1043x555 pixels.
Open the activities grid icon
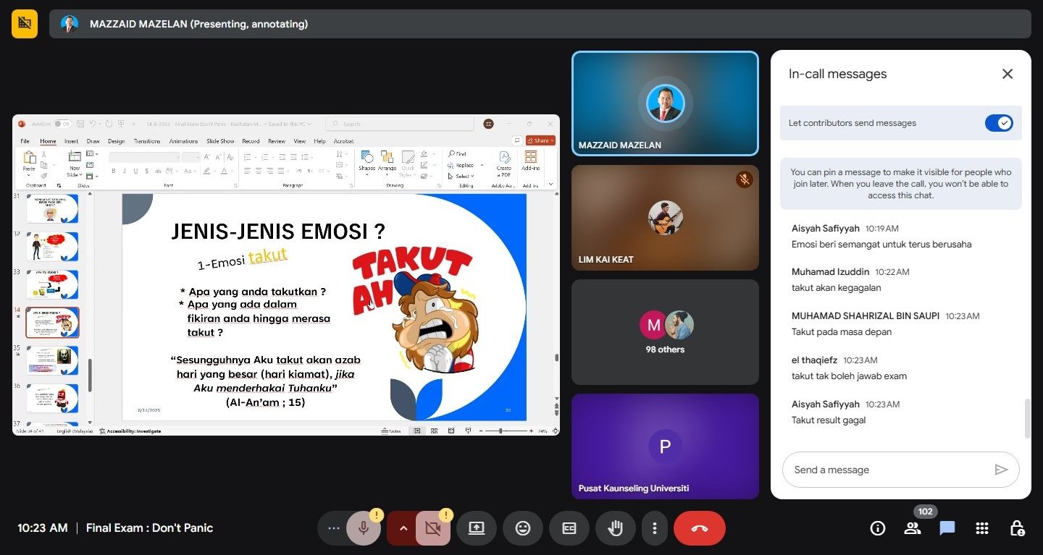[982, 528]
